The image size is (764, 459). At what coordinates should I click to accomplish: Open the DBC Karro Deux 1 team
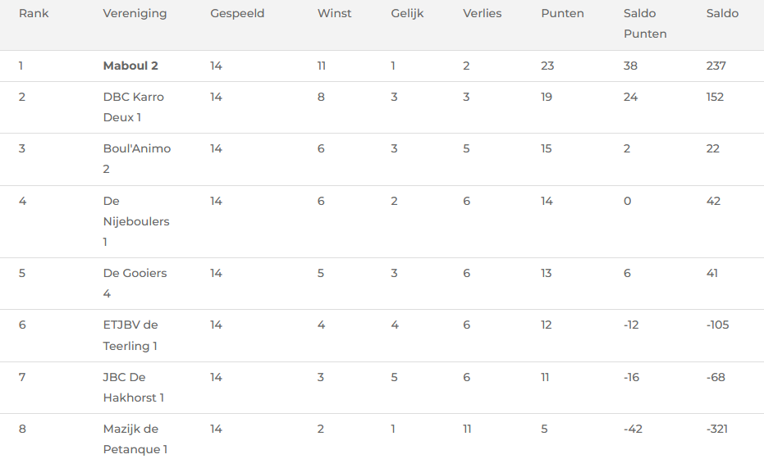(x=134, y=107)
